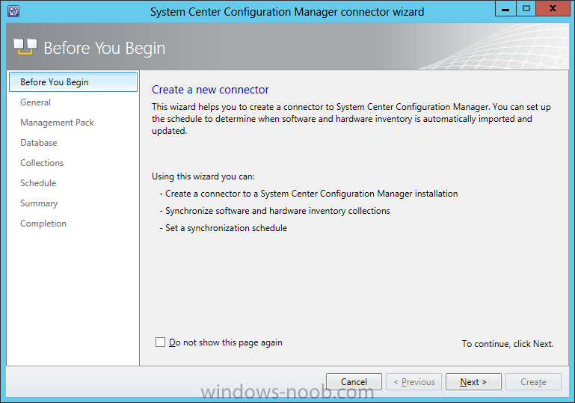Jump to the Summary step
This screenshot has height=403, width=575.
click(x=39, y=203)
